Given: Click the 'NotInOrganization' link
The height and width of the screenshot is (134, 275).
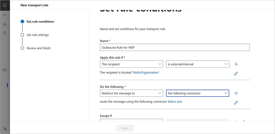Looking at the screenshot, I should [146, 73].
